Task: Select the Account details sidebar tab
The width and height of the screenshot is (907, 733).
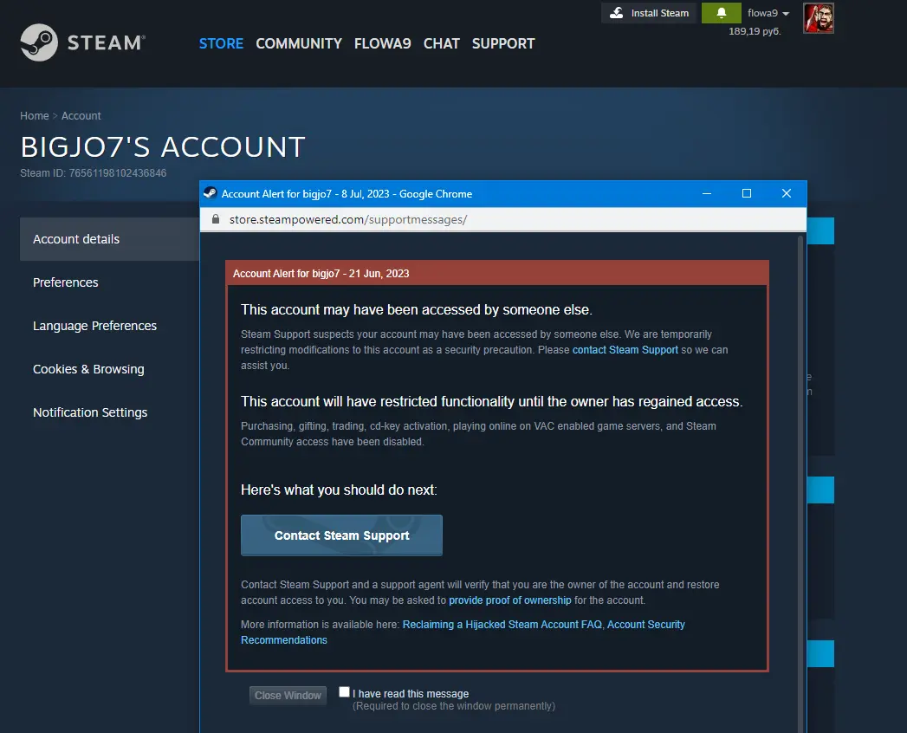Action: coord(109,239)
